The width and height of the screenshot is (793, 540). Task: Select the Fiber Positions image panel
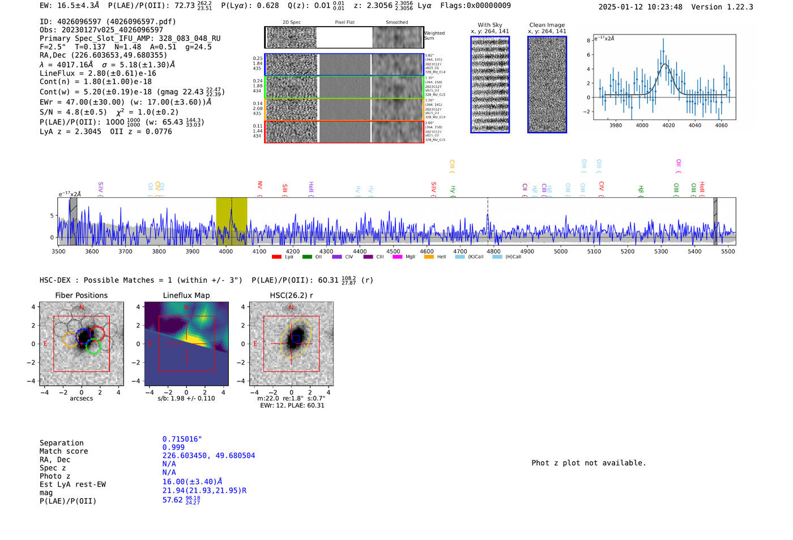click(82, 344)
